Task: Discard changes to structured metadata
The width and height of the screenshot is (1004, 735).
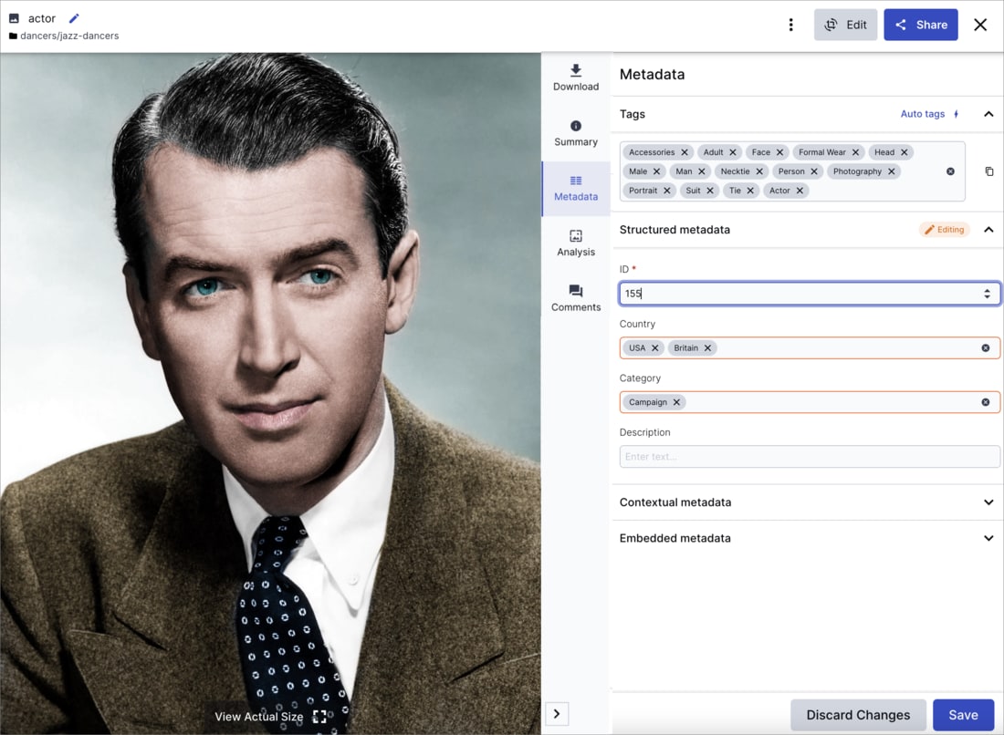Action: pyautogui.click(x=858, y=715)
